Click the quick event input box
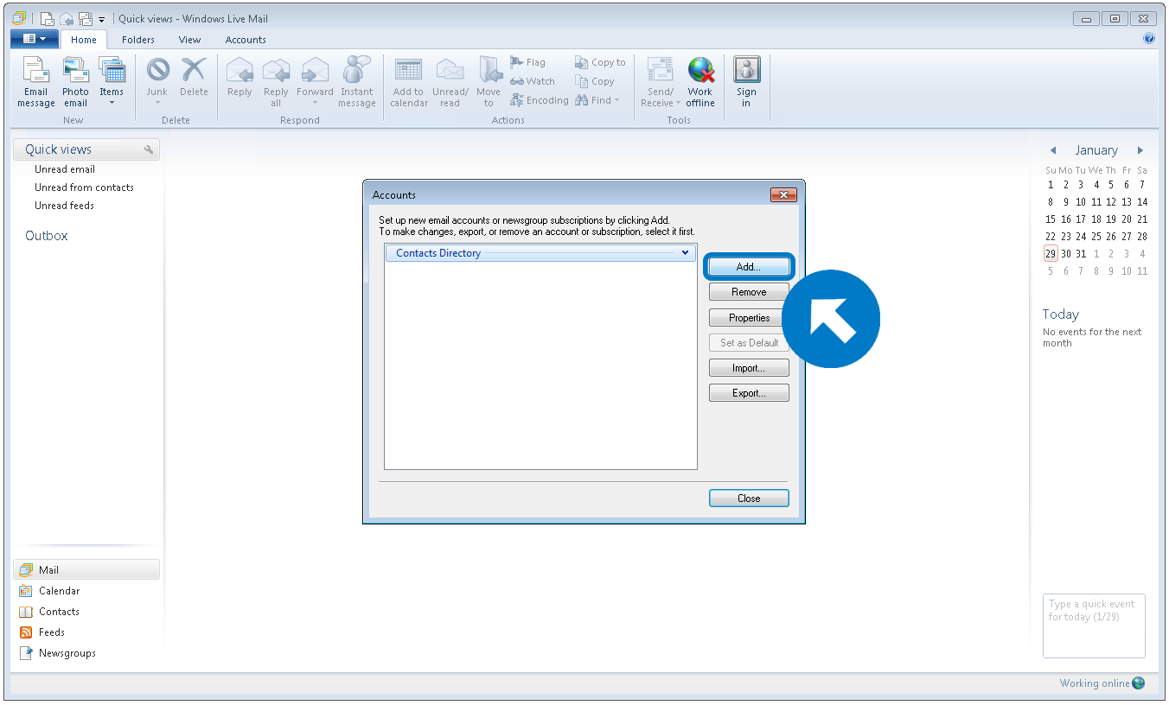Viewport: 1169px width, 705px height. [1094, 626]
